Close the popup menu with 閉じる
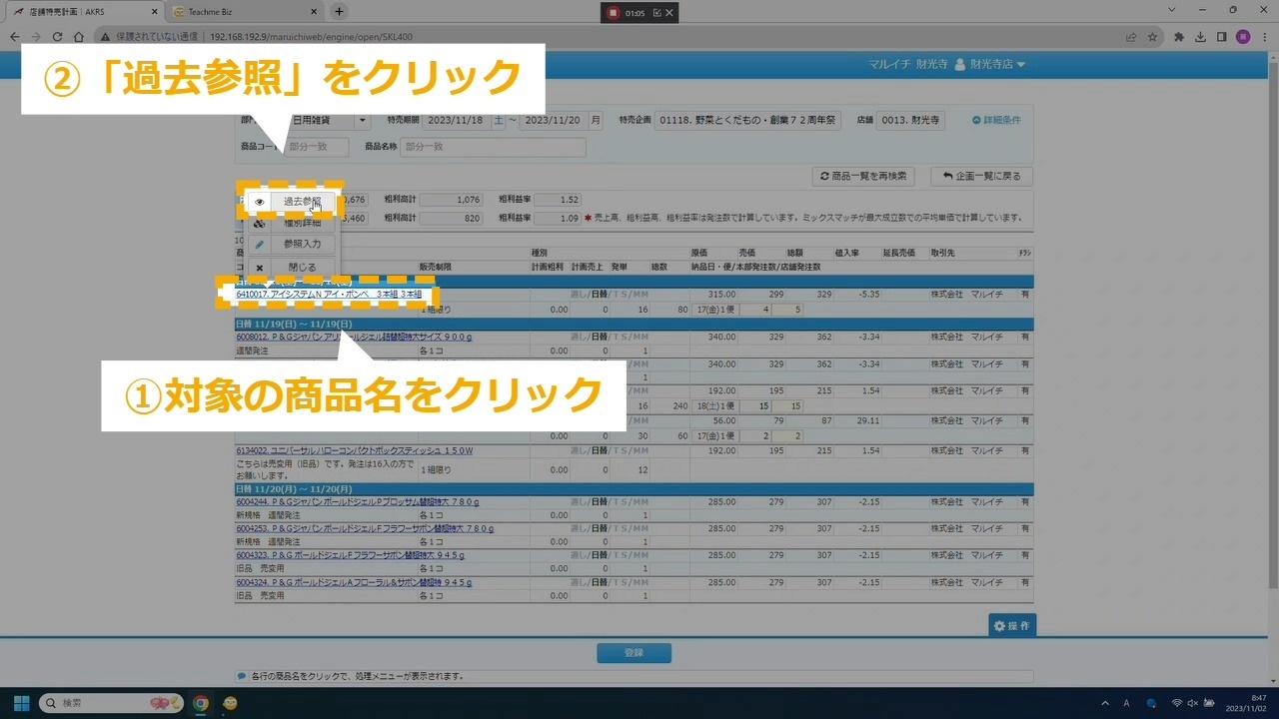Viewport: 1279px width, 719px height. tap(302, 268)
